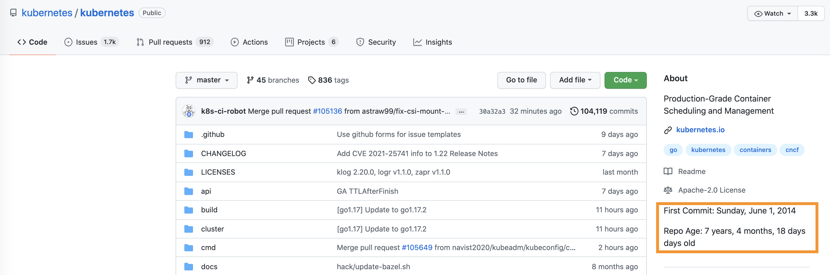The height and width of the screenshot is (275, 830).
Task: View the 3.3k watchers count
Action: pyautogui.click(x=811, y=14)
